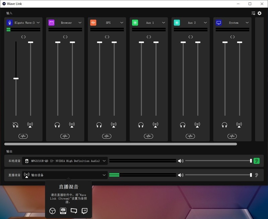Mute SFX channel in stream mix

click(x=114, y=125)
